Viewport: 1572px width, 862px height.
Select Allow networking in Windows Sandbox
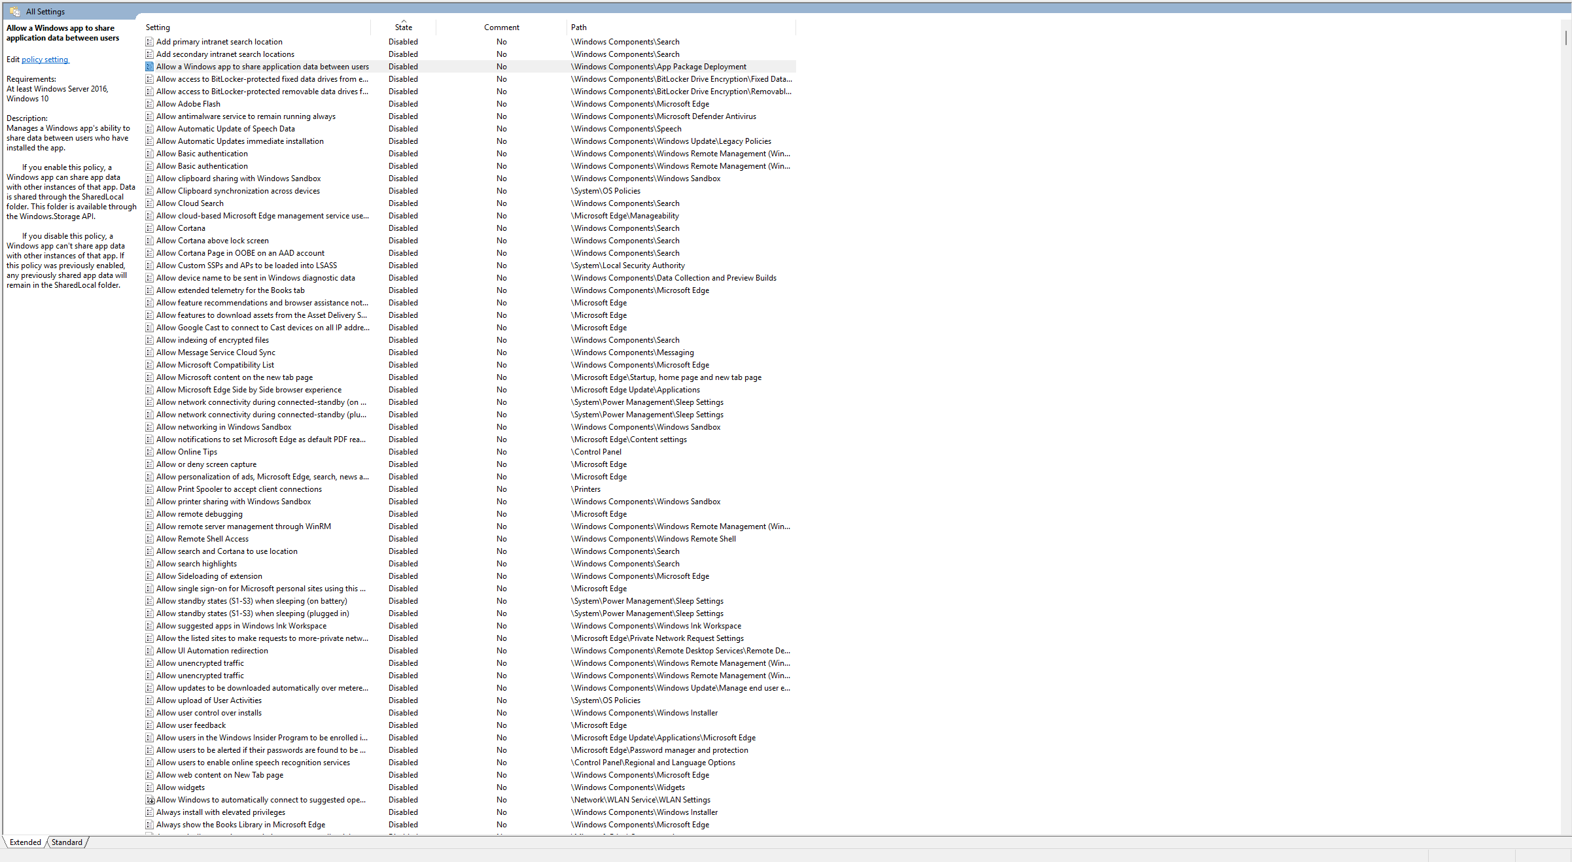pyautogui.click(x=224, y=427)
